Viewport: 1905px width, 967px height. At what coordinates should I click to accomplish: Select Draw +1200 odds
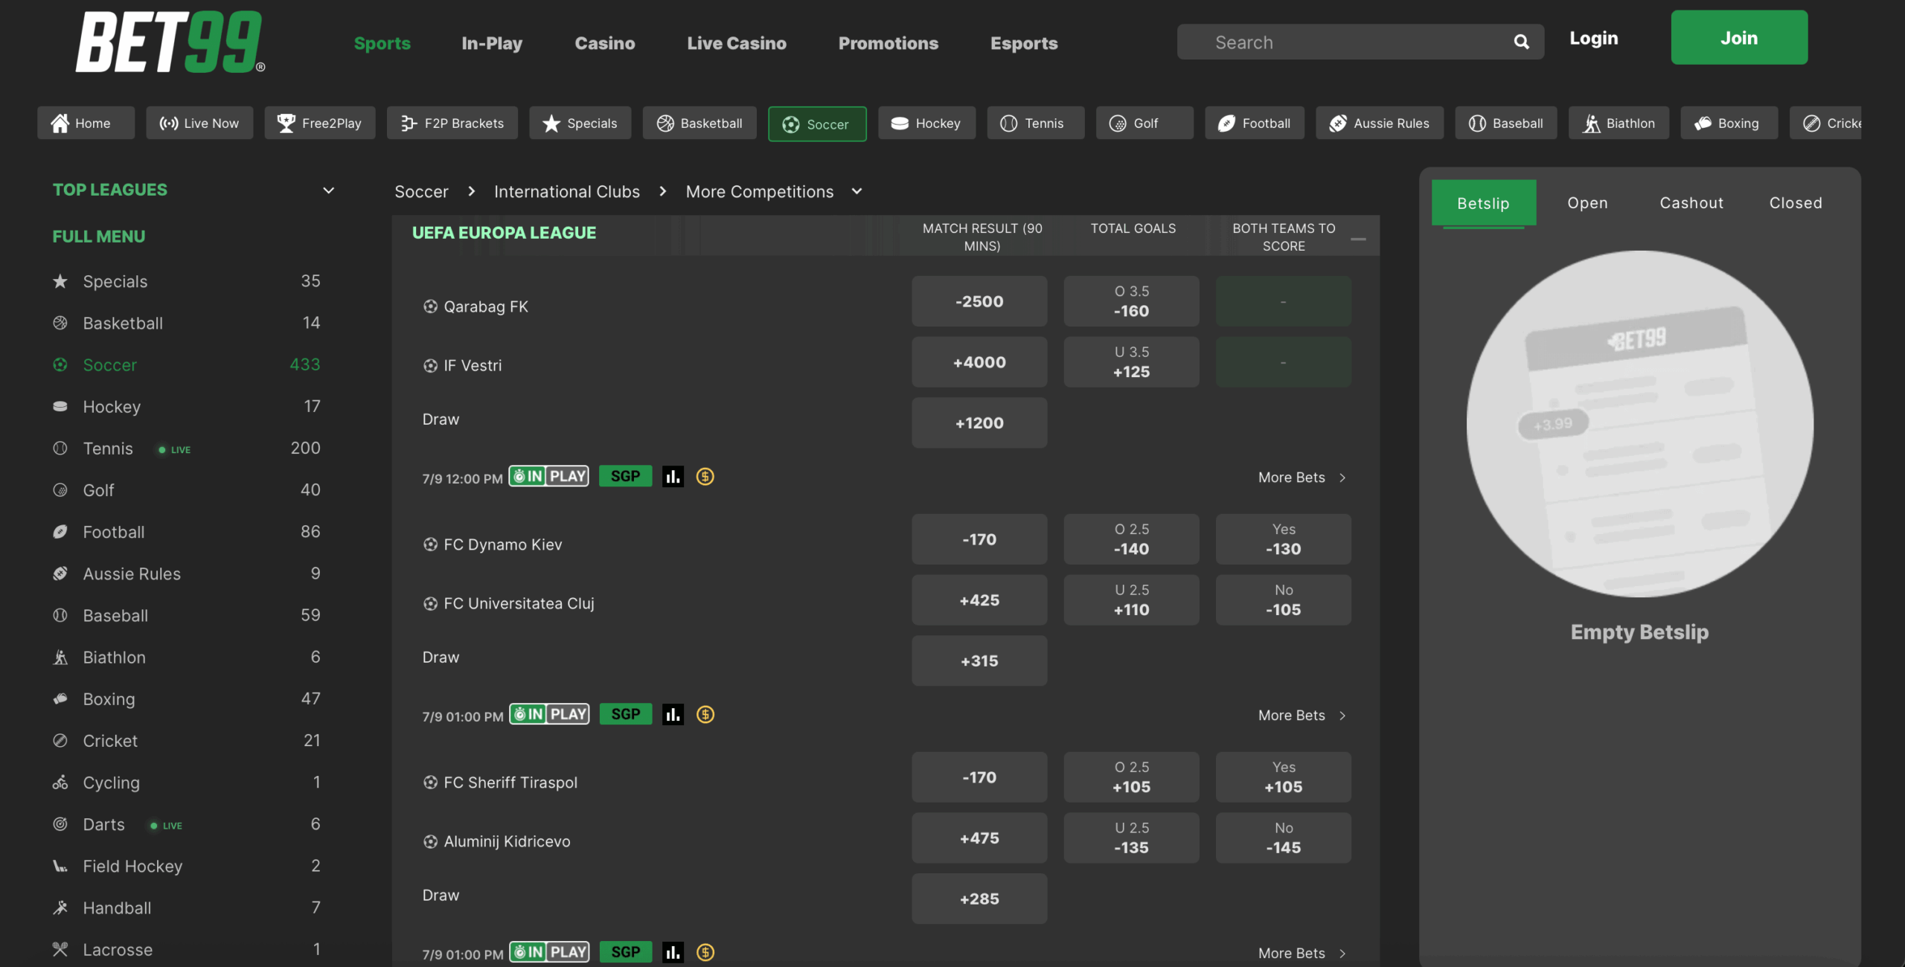click(x=979, y=423)
